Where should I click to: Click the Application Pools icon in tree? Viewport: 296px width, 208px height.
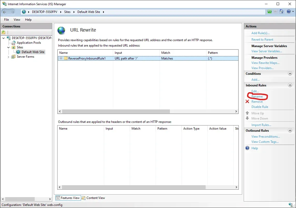(13, 42)
